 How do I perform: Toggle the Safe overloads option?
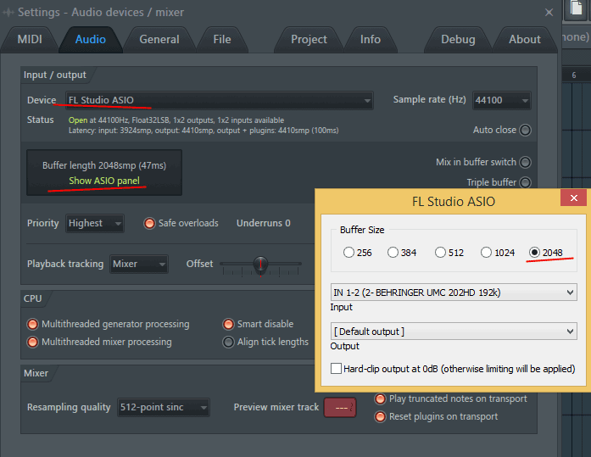pos(149,224)
